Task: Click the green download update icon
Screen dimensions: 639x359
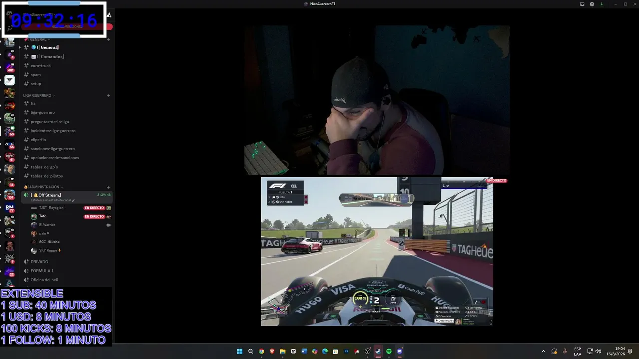Action: coord(601,4)
